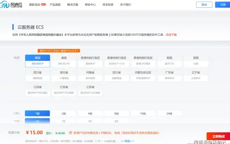This screenshot has width=230, height=144.
Task: Go to 帮助中心
Action: (x=90, y=5)
